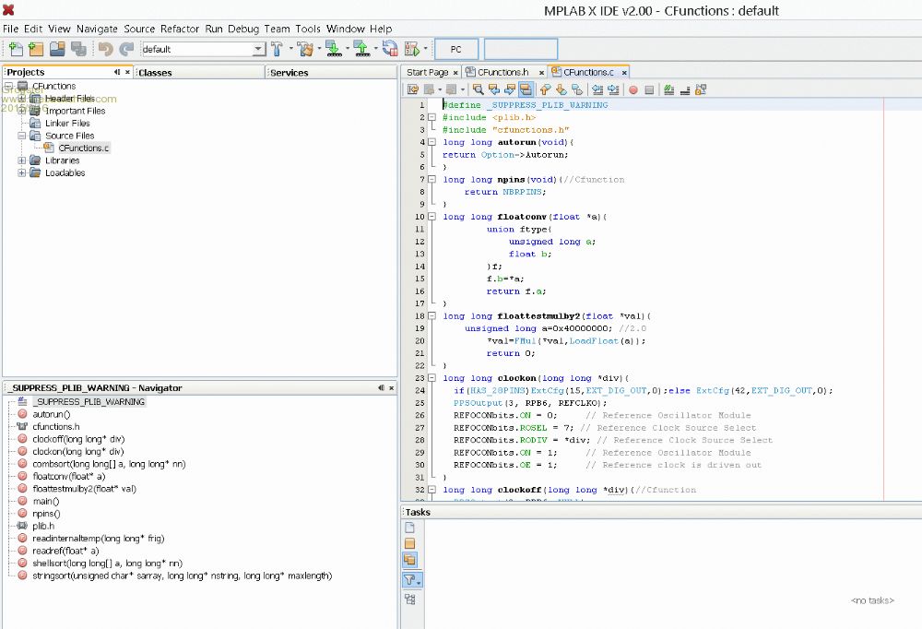Image resolution: width=922 pixels, height=629 pixels.
Task: Click the Undo arrow icon
Action: 105,49
